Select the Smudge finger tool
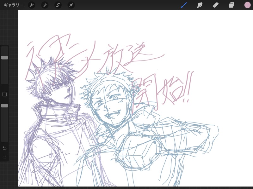This screenshot has width=253, height=189. click(x=200, y=5)
